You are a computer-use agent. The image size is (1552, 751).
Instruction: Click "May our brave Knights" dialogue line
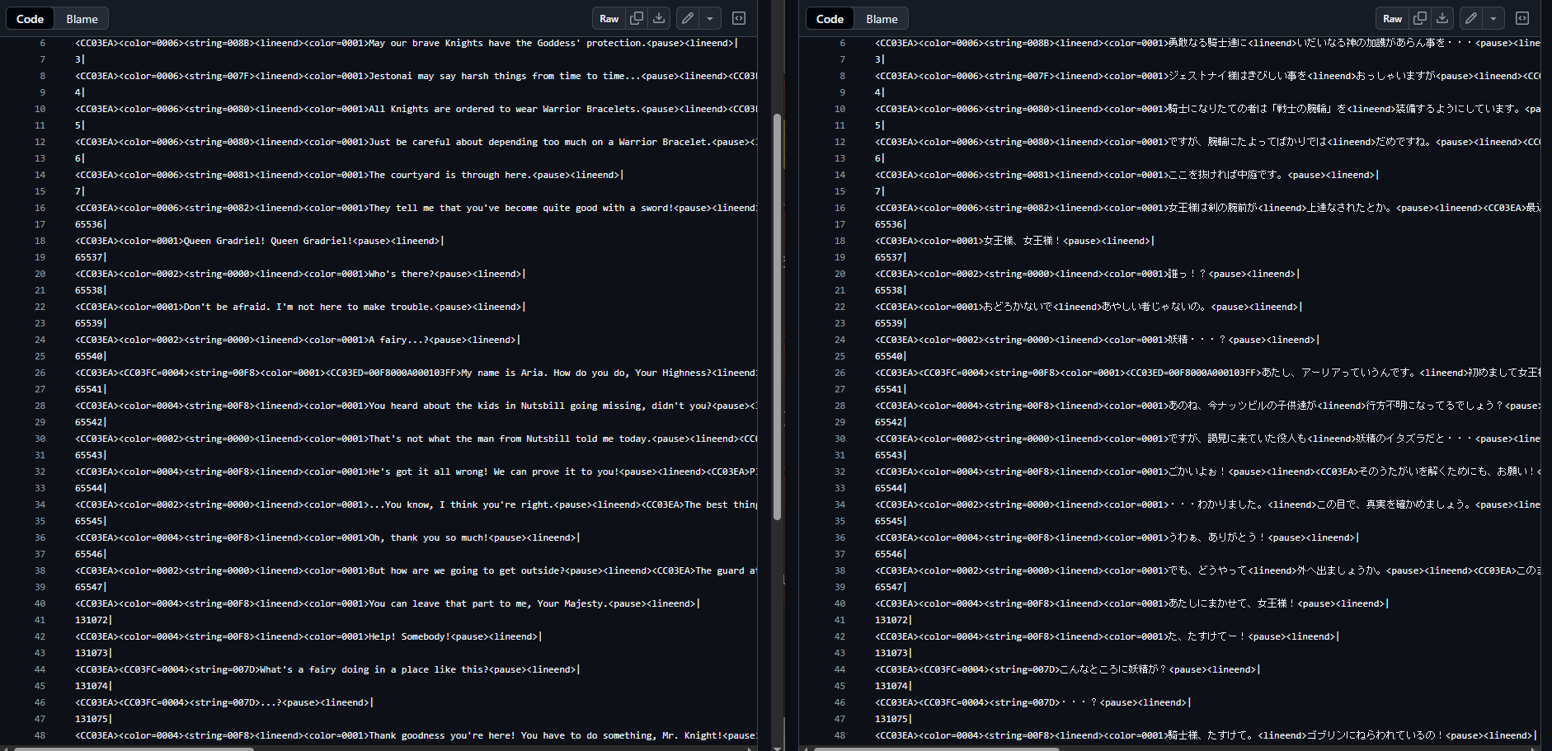click(407, 43)
